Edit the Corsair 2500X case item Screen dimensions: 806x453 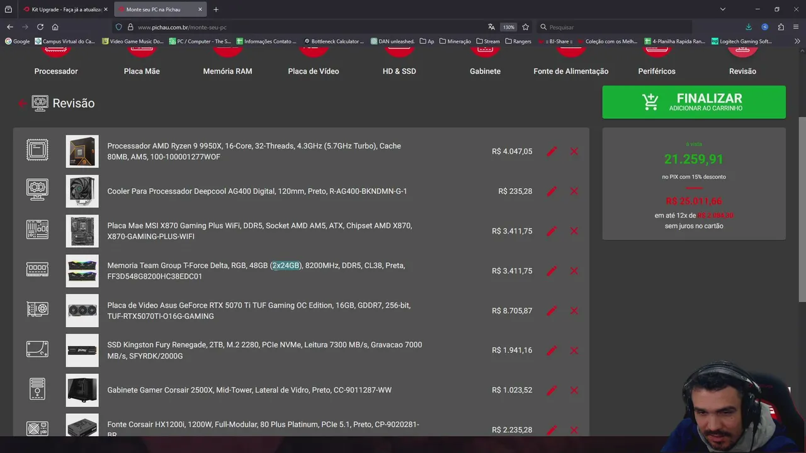point(552,391)
